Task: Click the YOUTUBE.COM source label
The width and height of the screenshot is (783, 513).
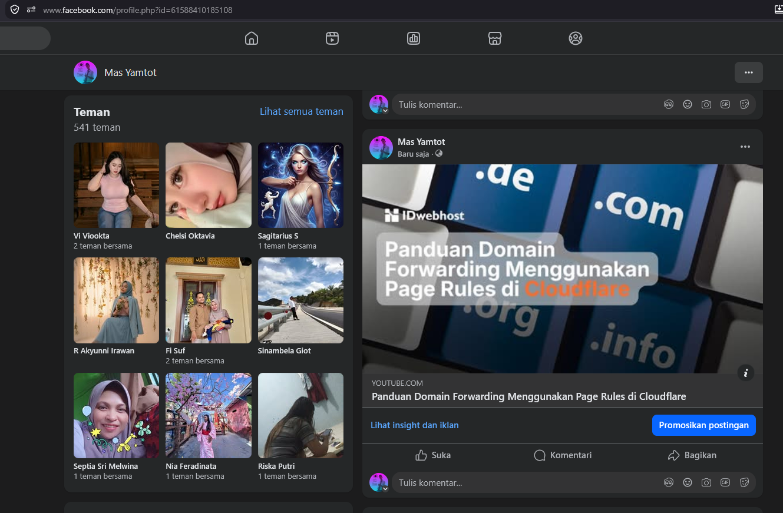Action: (397, 383)
